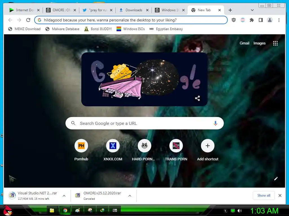Open the Images link
The height and width of the screenshot is (216, 289).
(x=259, y=43)
